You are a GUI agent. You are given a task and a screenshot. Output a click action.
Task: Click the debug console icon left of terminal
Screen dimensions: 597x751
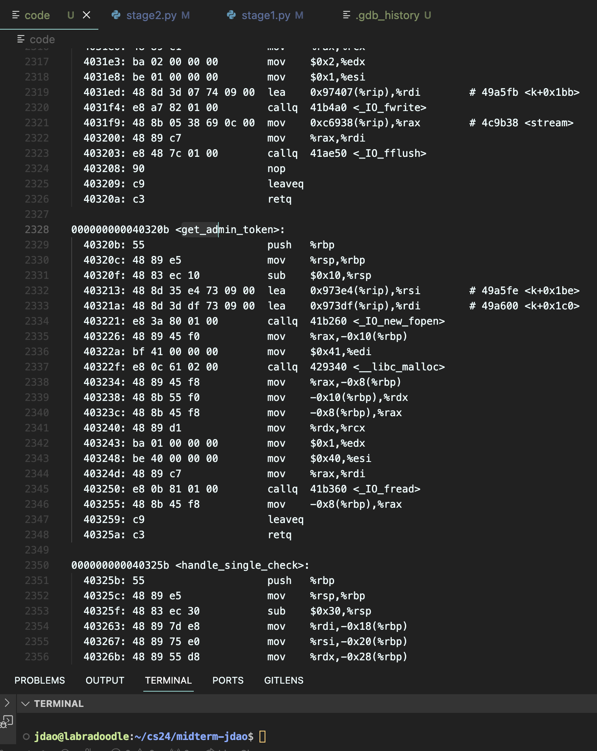7,721
